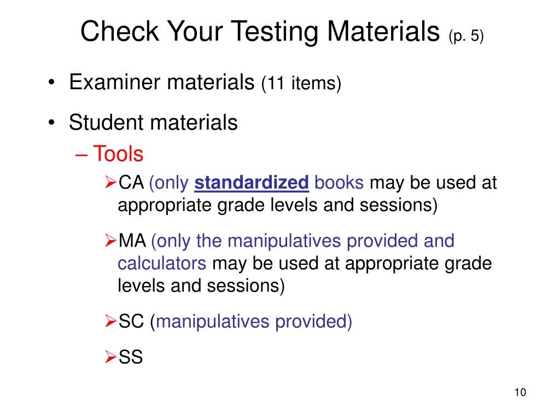The height and width of the screenshot is (420, 560).
Task: Click the red arrow bullet beside MA
Action: point(110,241)
